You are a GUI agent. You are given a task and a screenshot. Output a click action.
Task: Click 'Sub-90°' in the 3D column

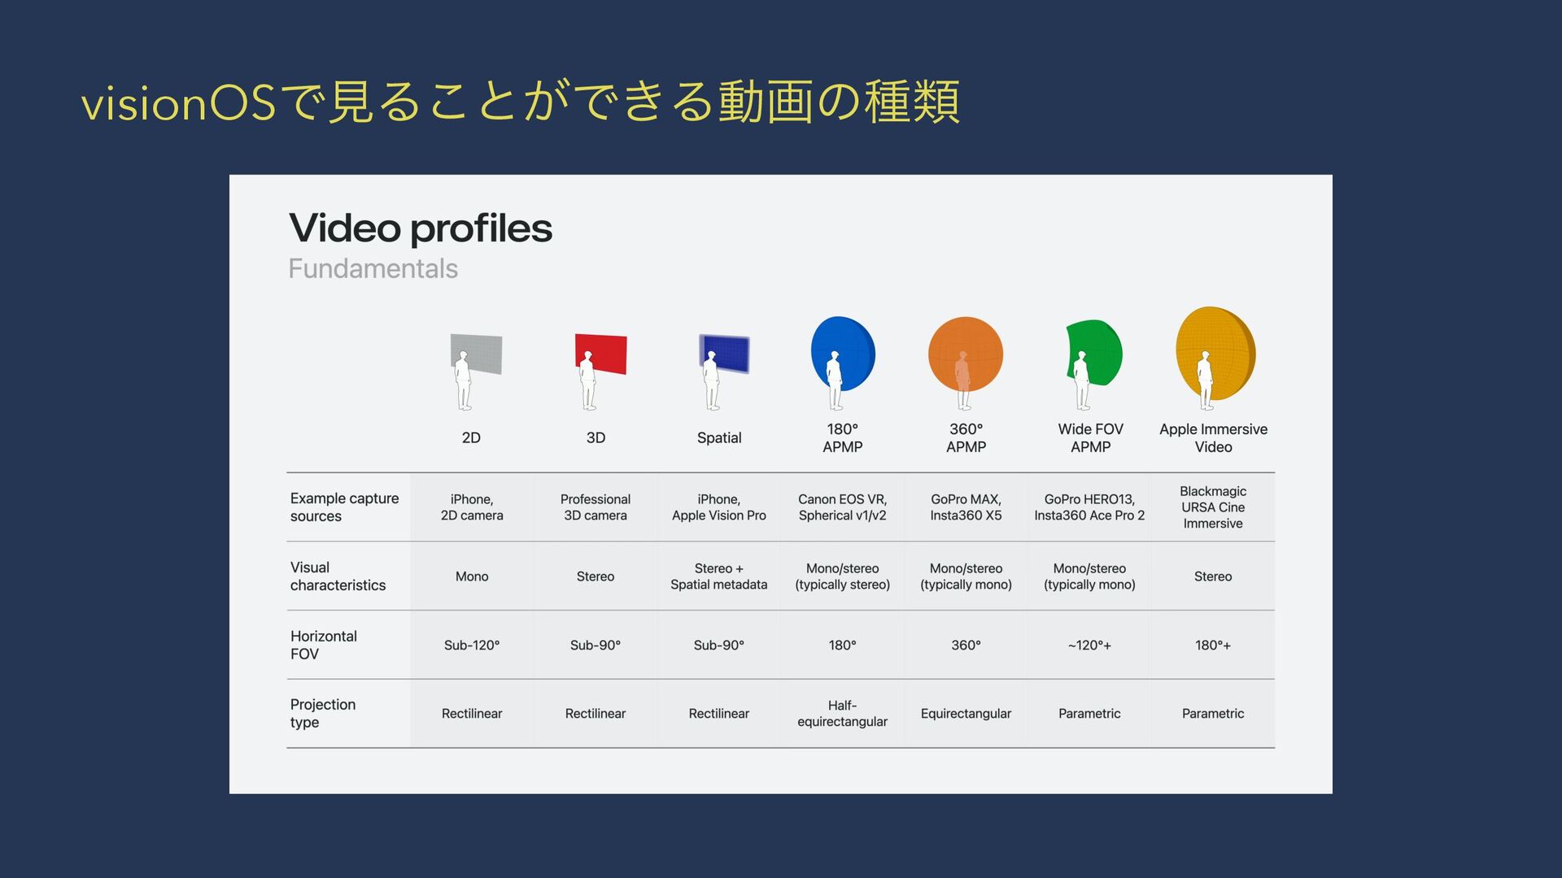coord(596,645)
